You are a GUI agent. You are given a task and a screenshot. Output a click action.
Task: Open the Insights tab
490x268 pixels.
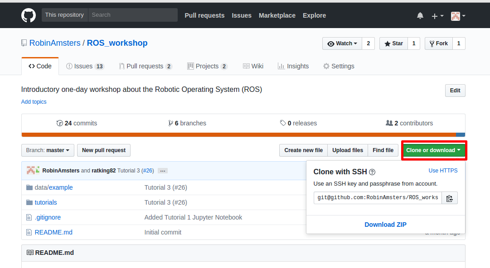coord(293,66)
